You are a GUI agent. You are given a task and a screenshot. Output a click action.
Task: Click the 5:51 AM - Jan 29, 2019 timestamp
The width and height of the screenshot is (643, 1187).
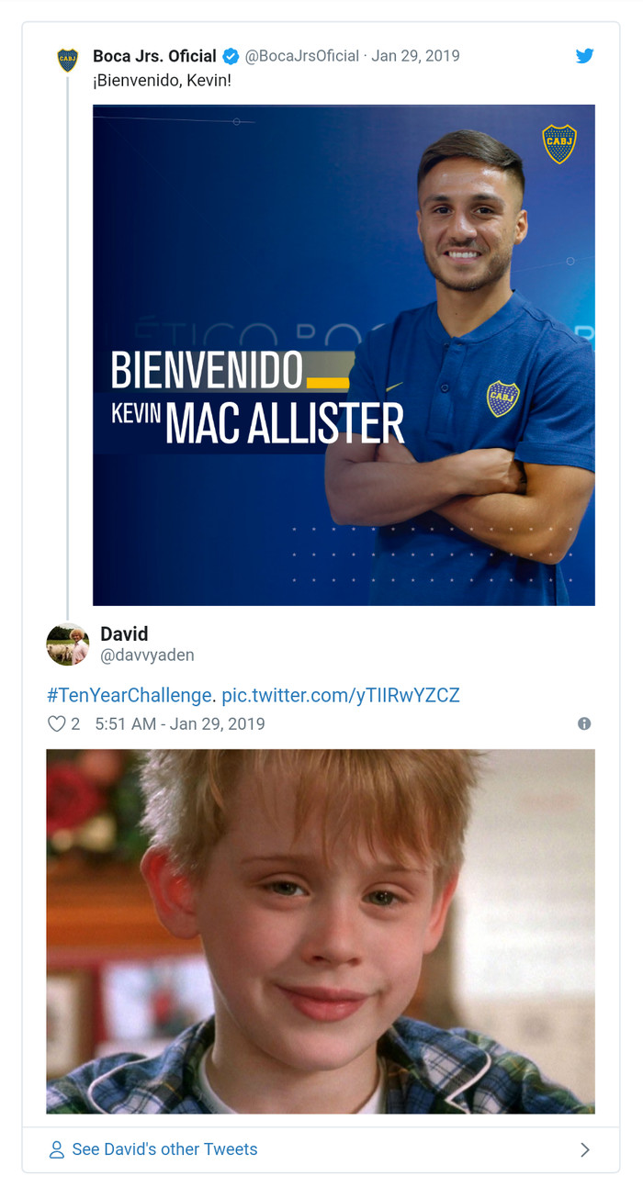click(180, 723)
